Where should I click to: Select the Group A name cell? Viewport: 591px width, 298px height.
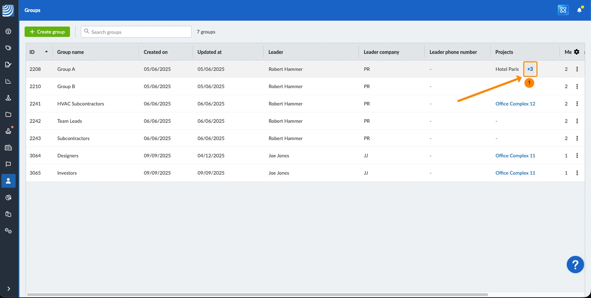pyautogui.click(x=66, y=69)
